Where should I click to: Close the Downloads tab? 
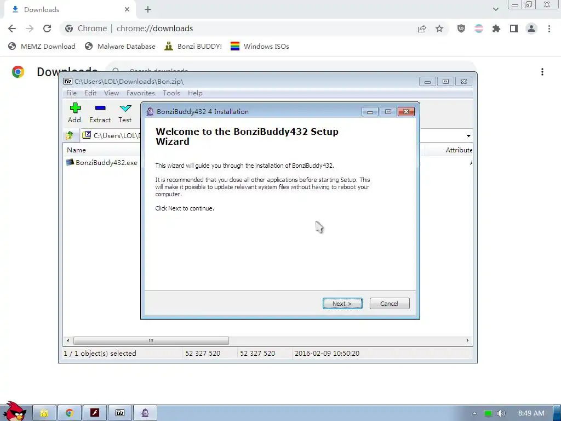click(x=127, y=10)
